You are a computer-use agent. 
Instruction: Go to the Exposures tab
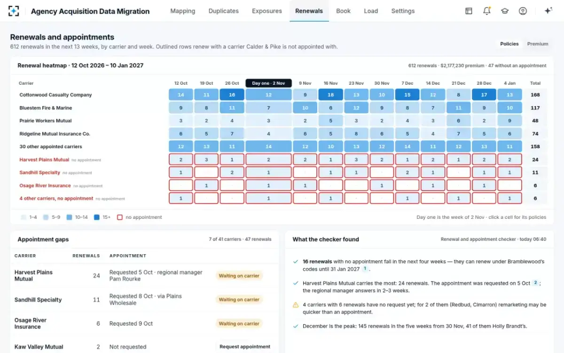click(x=267, y=11)
